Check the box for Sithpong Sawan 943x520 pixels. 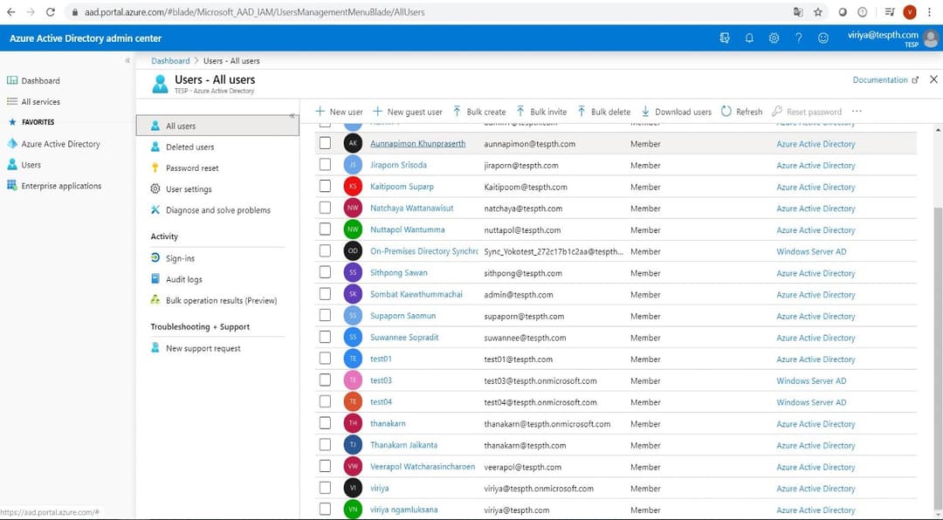(326, 272)
